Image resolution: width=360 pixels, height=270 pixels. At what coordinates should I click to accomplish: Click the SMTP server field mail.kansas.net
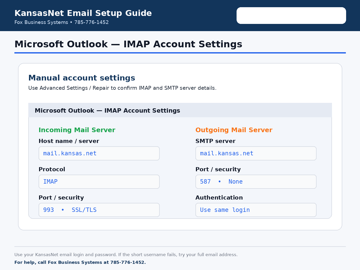pos(256,154)
